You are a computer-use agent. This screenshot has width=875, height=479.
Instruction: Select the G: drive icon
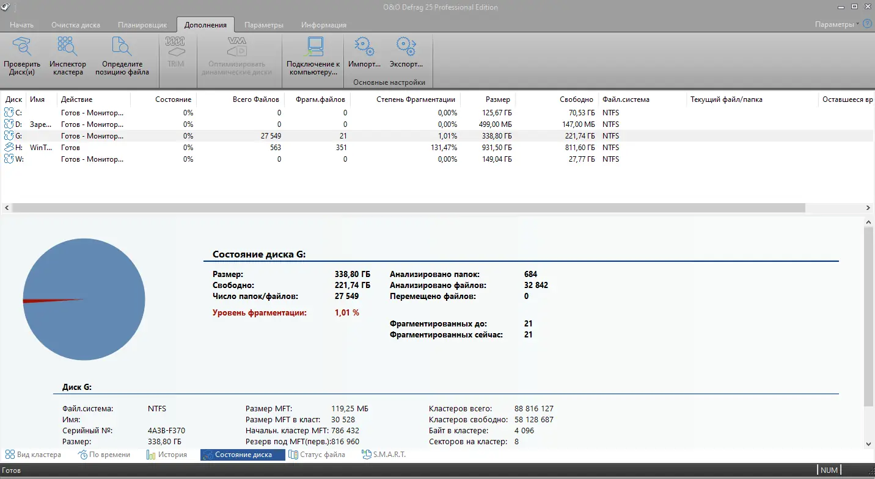tap(9, 135)
